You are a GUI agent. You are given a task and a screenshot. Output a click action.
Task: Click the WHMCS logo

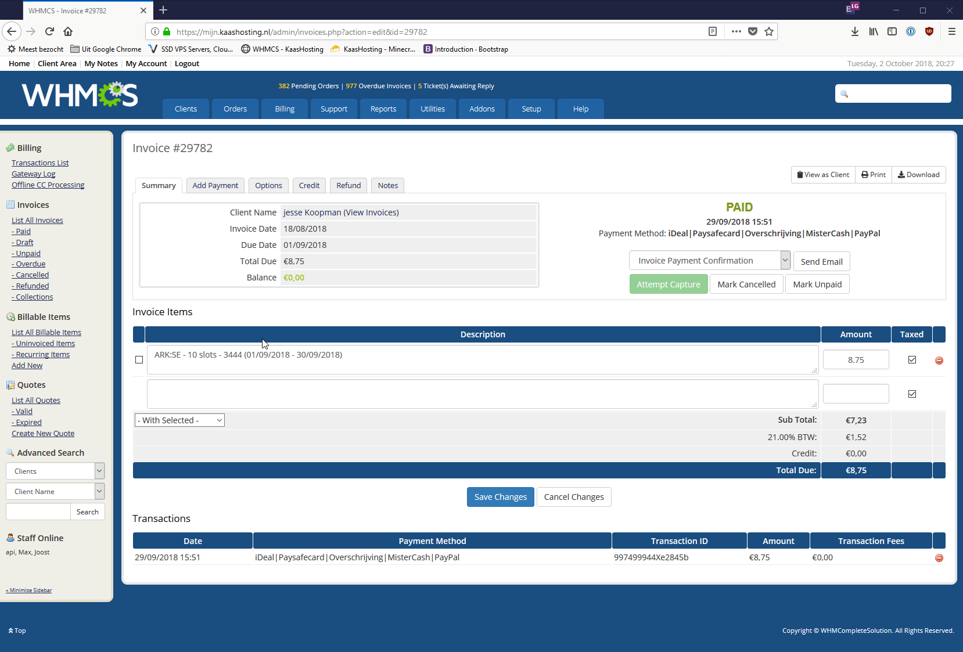click(80, 95)
